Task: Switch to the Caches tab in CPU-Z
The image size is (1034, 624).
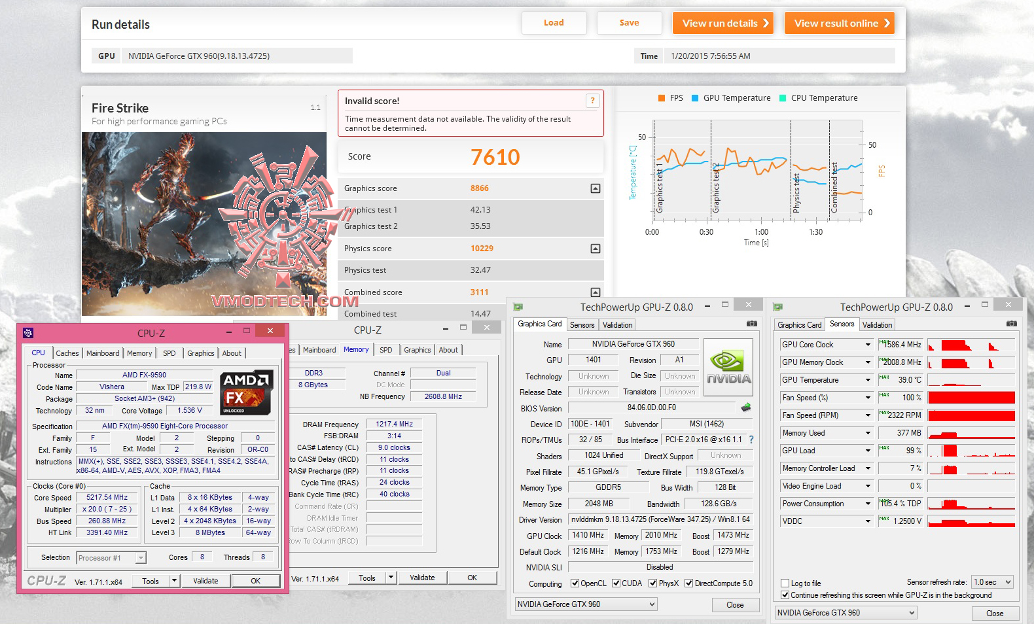Action: (x=67, y=353)
